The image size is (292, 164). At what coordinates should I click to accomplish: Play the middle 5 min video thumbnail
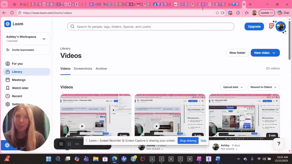pos(157,126)
